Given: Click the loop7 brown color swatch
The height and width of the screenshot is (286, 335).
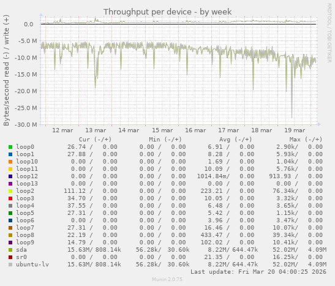Looking at the screenshot, I should [10, 228].
